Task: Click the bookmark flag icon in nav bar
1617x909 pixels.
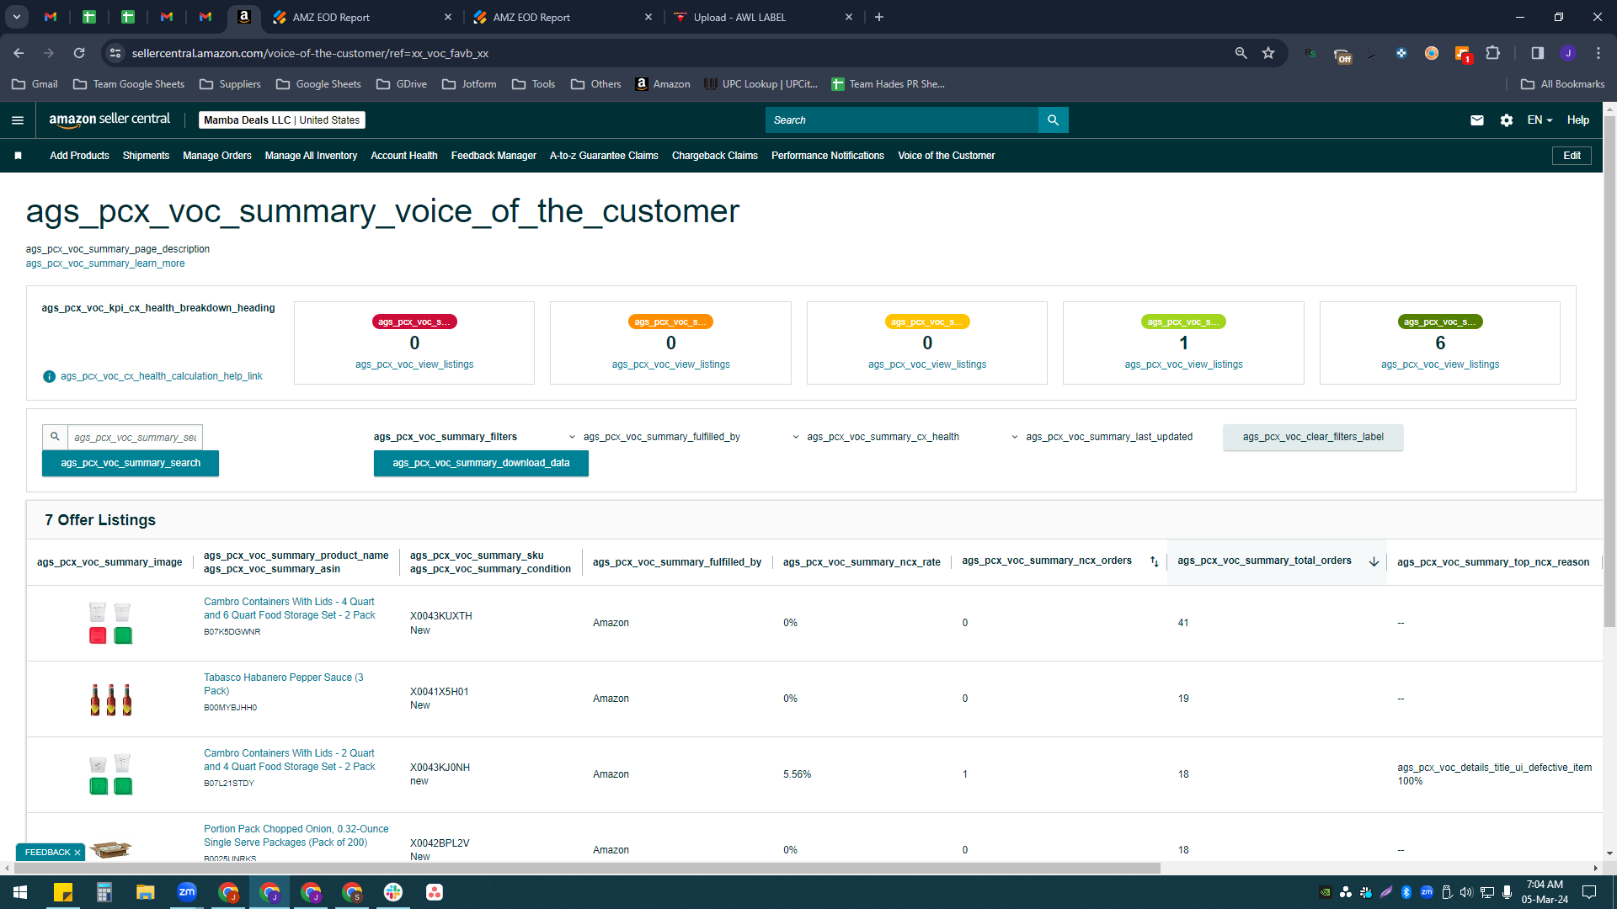Action: pyautogui.click(x=19, y=156)
